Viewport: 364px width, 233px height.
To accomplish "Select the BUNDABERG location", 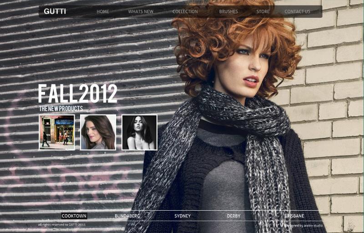I will click(x=127, y=216).
